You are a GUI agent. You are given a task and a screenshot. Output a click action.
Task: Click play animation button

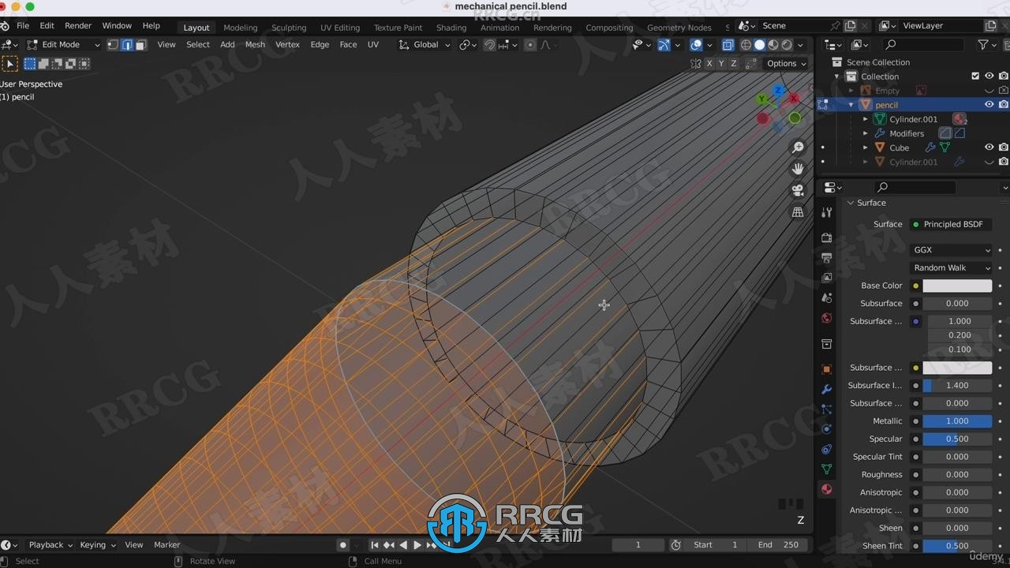(417, 545)
